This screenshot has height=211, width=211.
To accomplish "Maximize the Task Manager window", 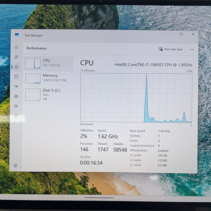I will (181, 34).
